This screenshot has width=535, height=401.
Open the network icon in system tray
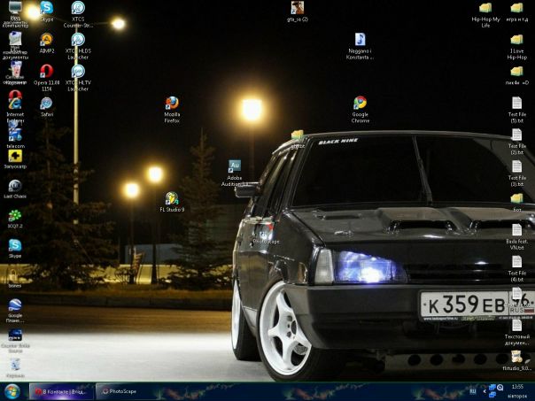492,387
